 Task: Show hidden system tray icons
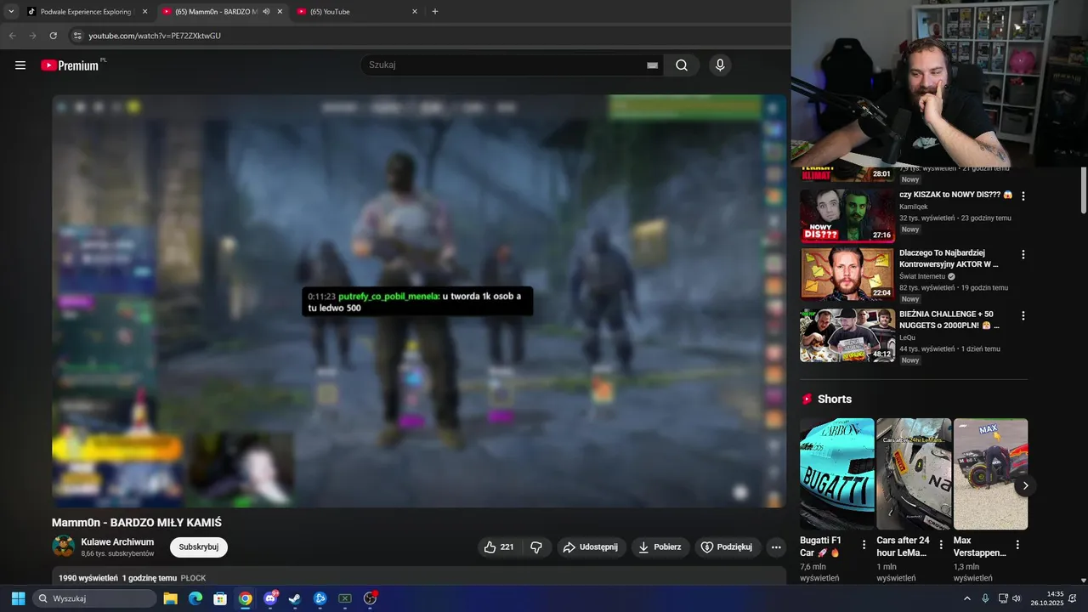(x=967, y=598)
